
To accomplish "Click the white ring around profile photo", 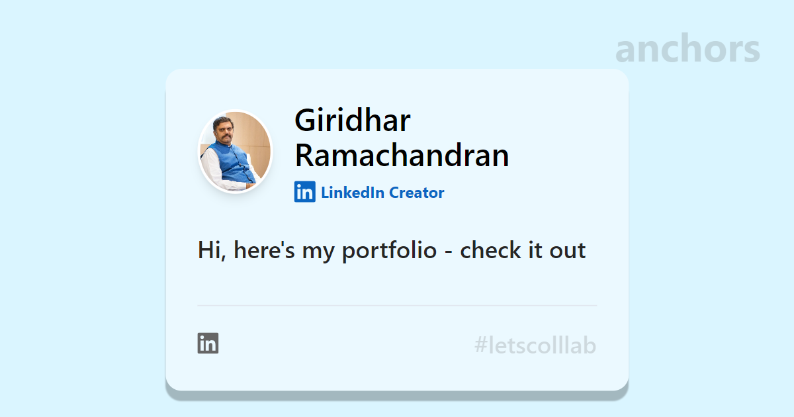I will 236,111.
